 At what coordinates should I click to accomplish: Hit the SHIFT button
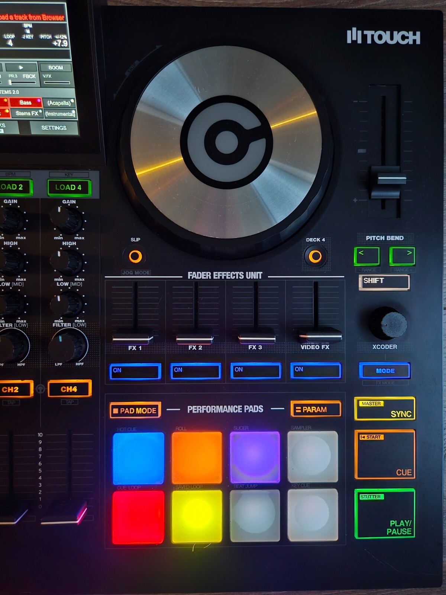384,282
